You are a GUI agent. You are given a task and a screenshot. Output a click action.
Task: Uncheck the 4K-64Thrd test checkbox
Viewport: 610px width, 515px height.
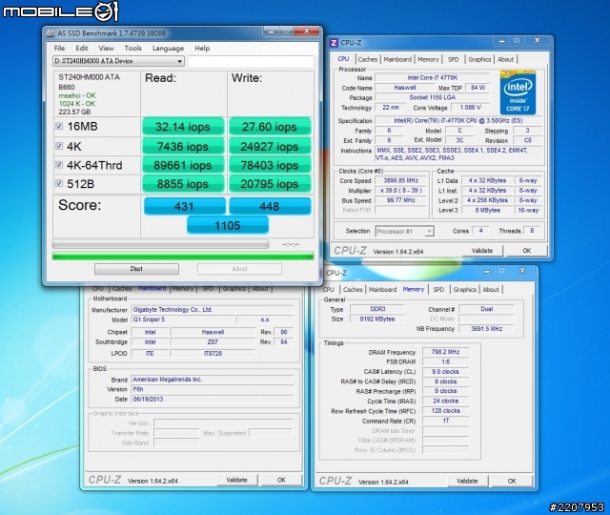coord(59,165)
